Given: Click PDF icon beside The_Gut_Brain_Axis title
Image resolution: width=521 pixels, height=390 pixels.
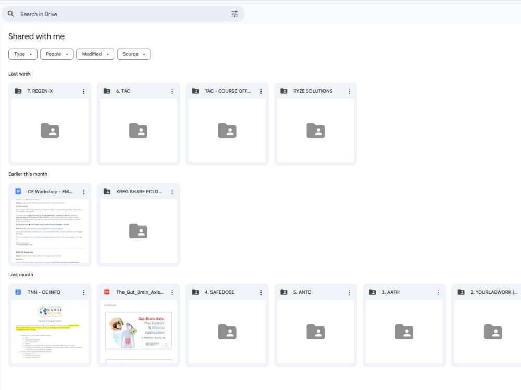Looking at the screenshot, I should (x=107, y=292).
